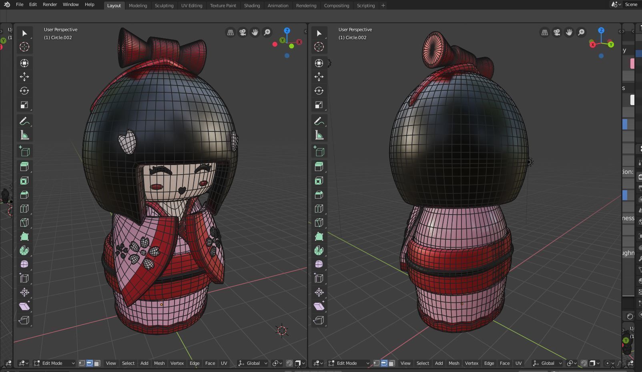The height and width of the screenshot is (372, 642).
Task: Open snapping options dropdown in right viewport
Action: (595, 363)
